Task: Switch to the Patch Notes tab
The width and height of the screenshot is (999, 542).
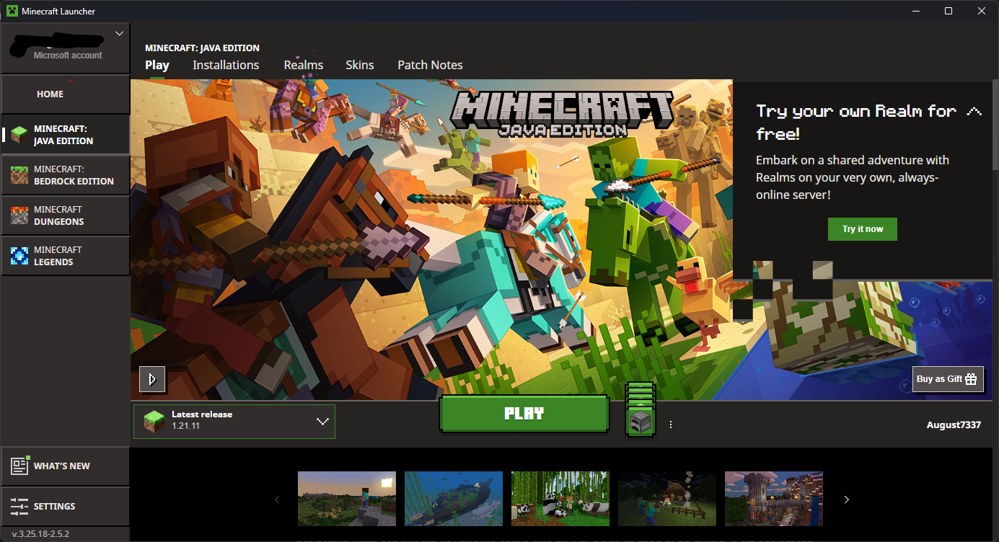Action: pos(430,65)
